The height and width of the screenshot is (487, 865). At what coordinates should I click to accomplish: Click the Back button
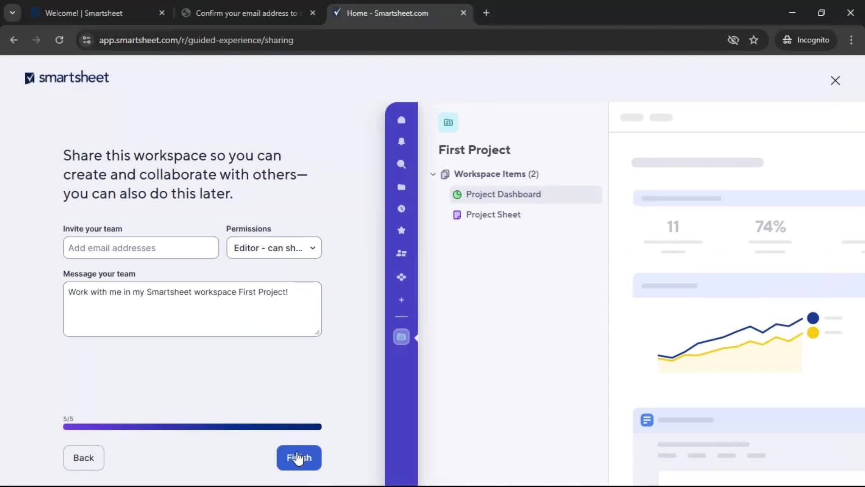(x=83, y=458)
